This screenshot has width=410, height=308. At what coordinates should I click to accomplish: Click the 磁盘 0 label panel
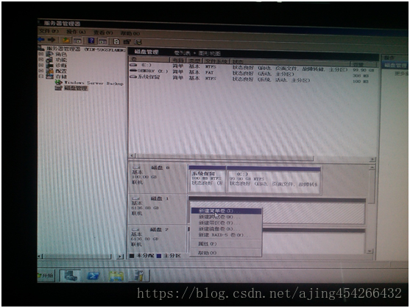click(x=158, y=178)
